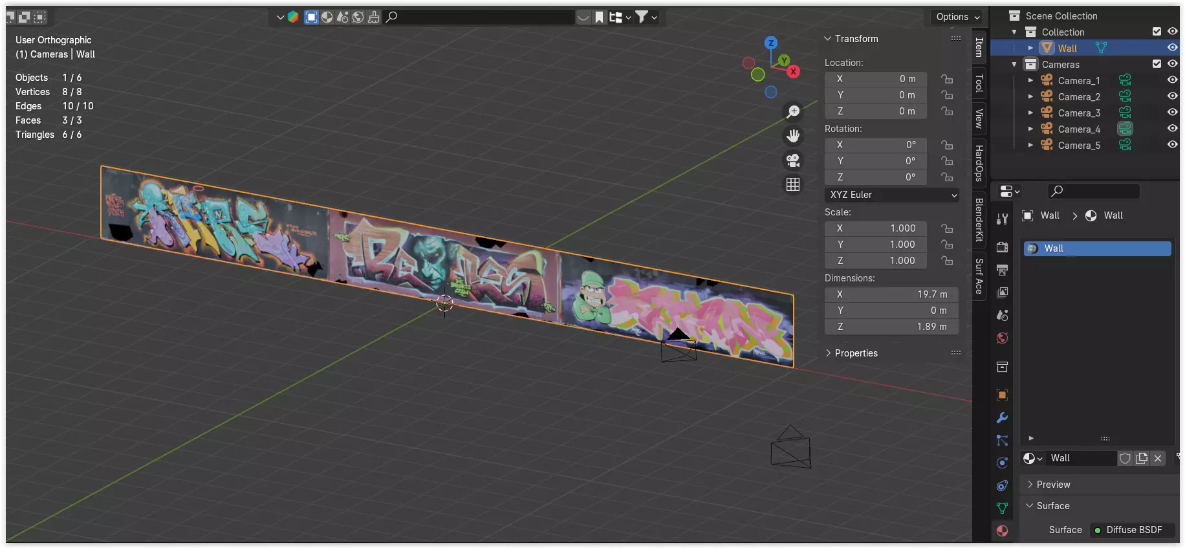
Task: Expand the Wall object in outliner
Action: (1030, 48)
